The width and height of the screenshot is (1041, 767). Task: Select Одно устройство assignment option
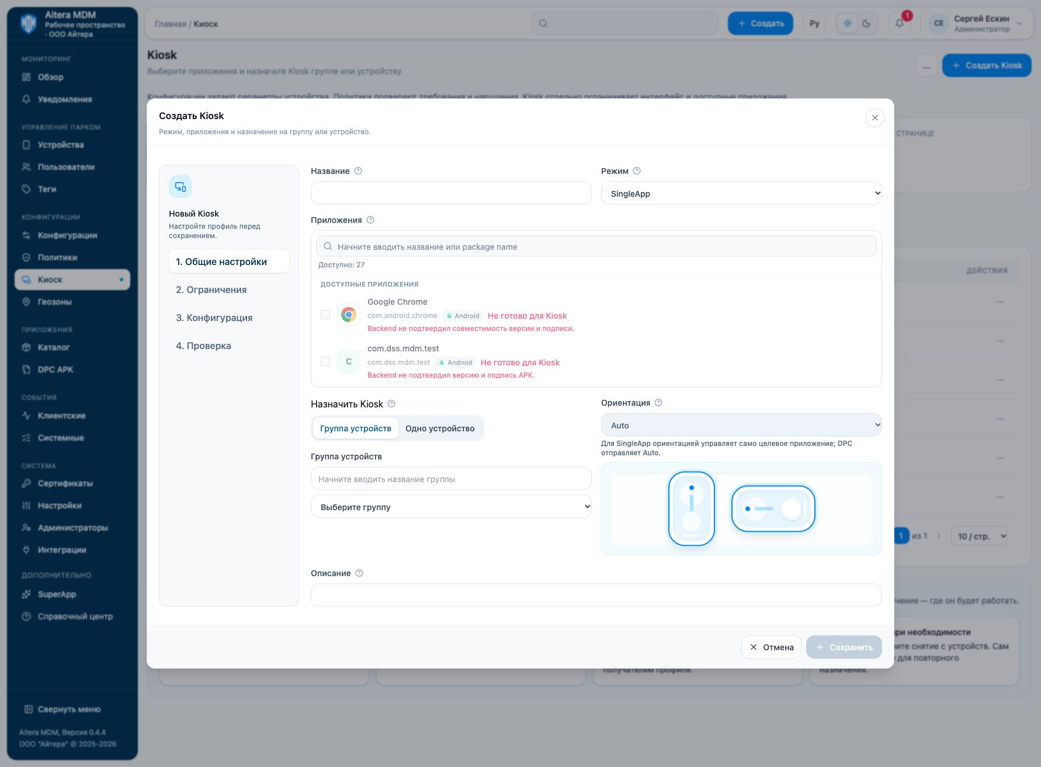pos(440,428)
